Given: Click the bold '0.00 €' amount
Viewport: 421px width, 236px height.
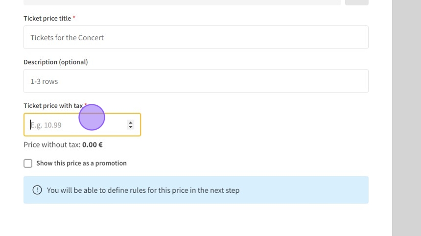Looking at the screenshot, I should click(x=92, y=145).
